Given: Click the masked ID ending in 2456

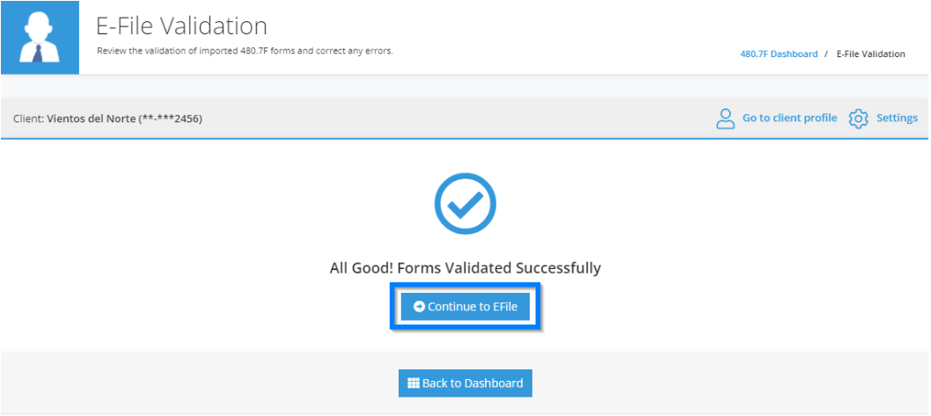Looking at the screenshot, I should 171,119.
